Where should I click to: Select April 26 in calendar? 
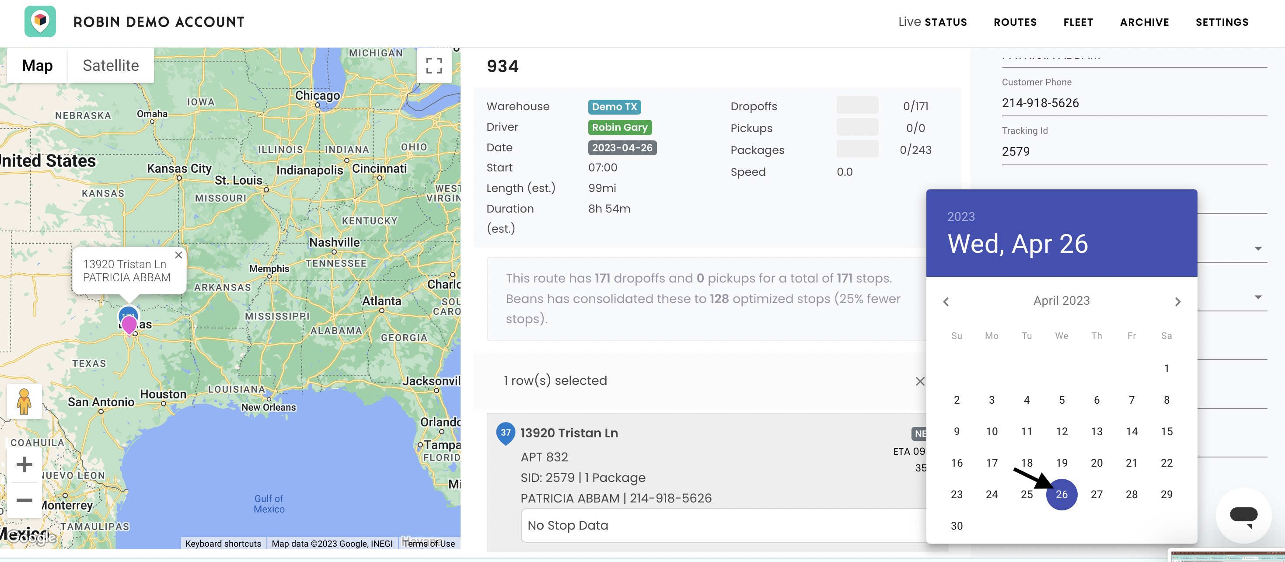click(1062, 494)
